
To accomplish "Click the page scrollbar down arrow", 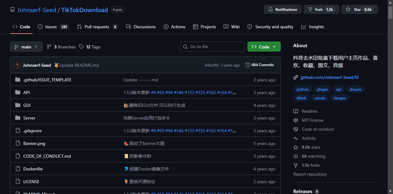I will point(391,191).
